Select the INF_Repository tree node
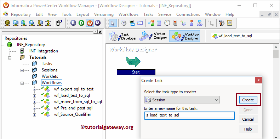Image resolution: width=280 pixels, height=139 pixels. click(x=31, y=45)
